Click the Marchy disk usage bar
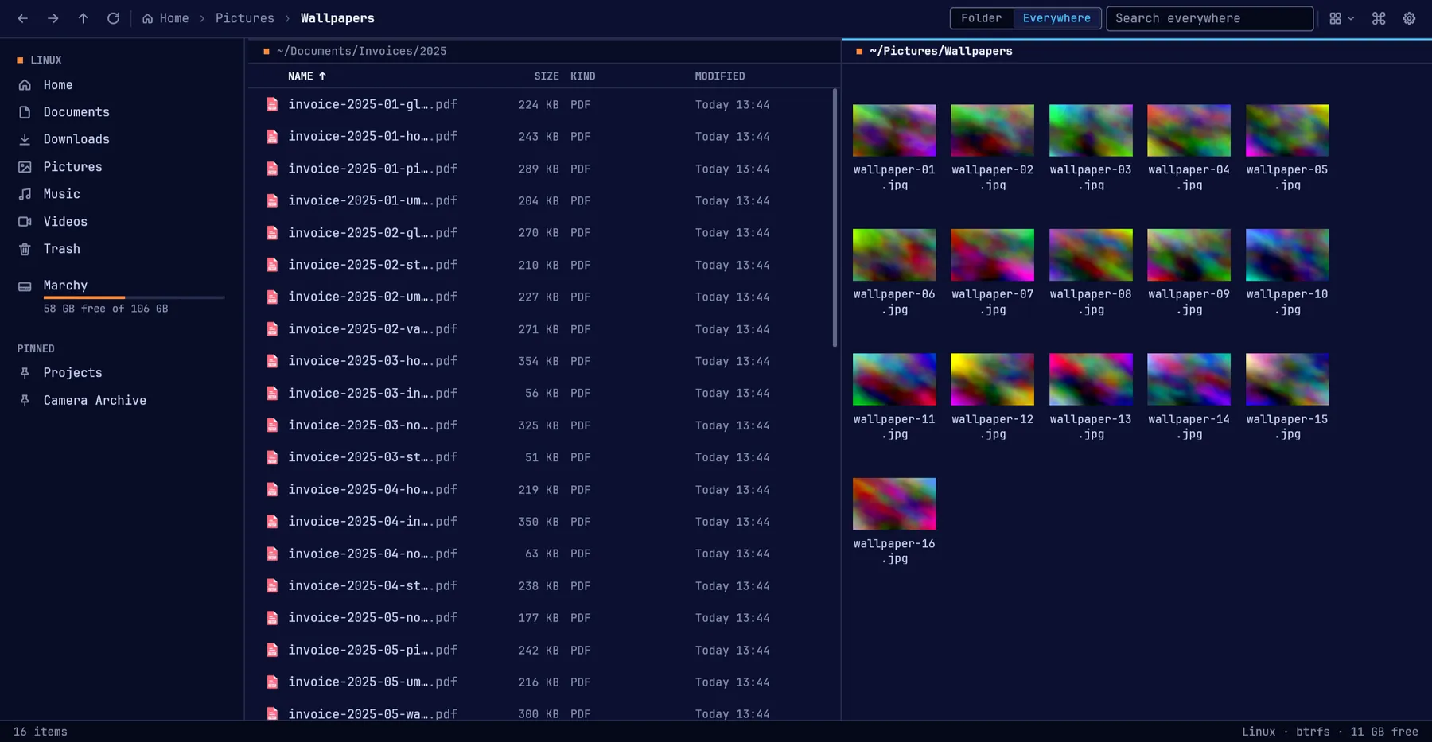 [x=134, y=297]
